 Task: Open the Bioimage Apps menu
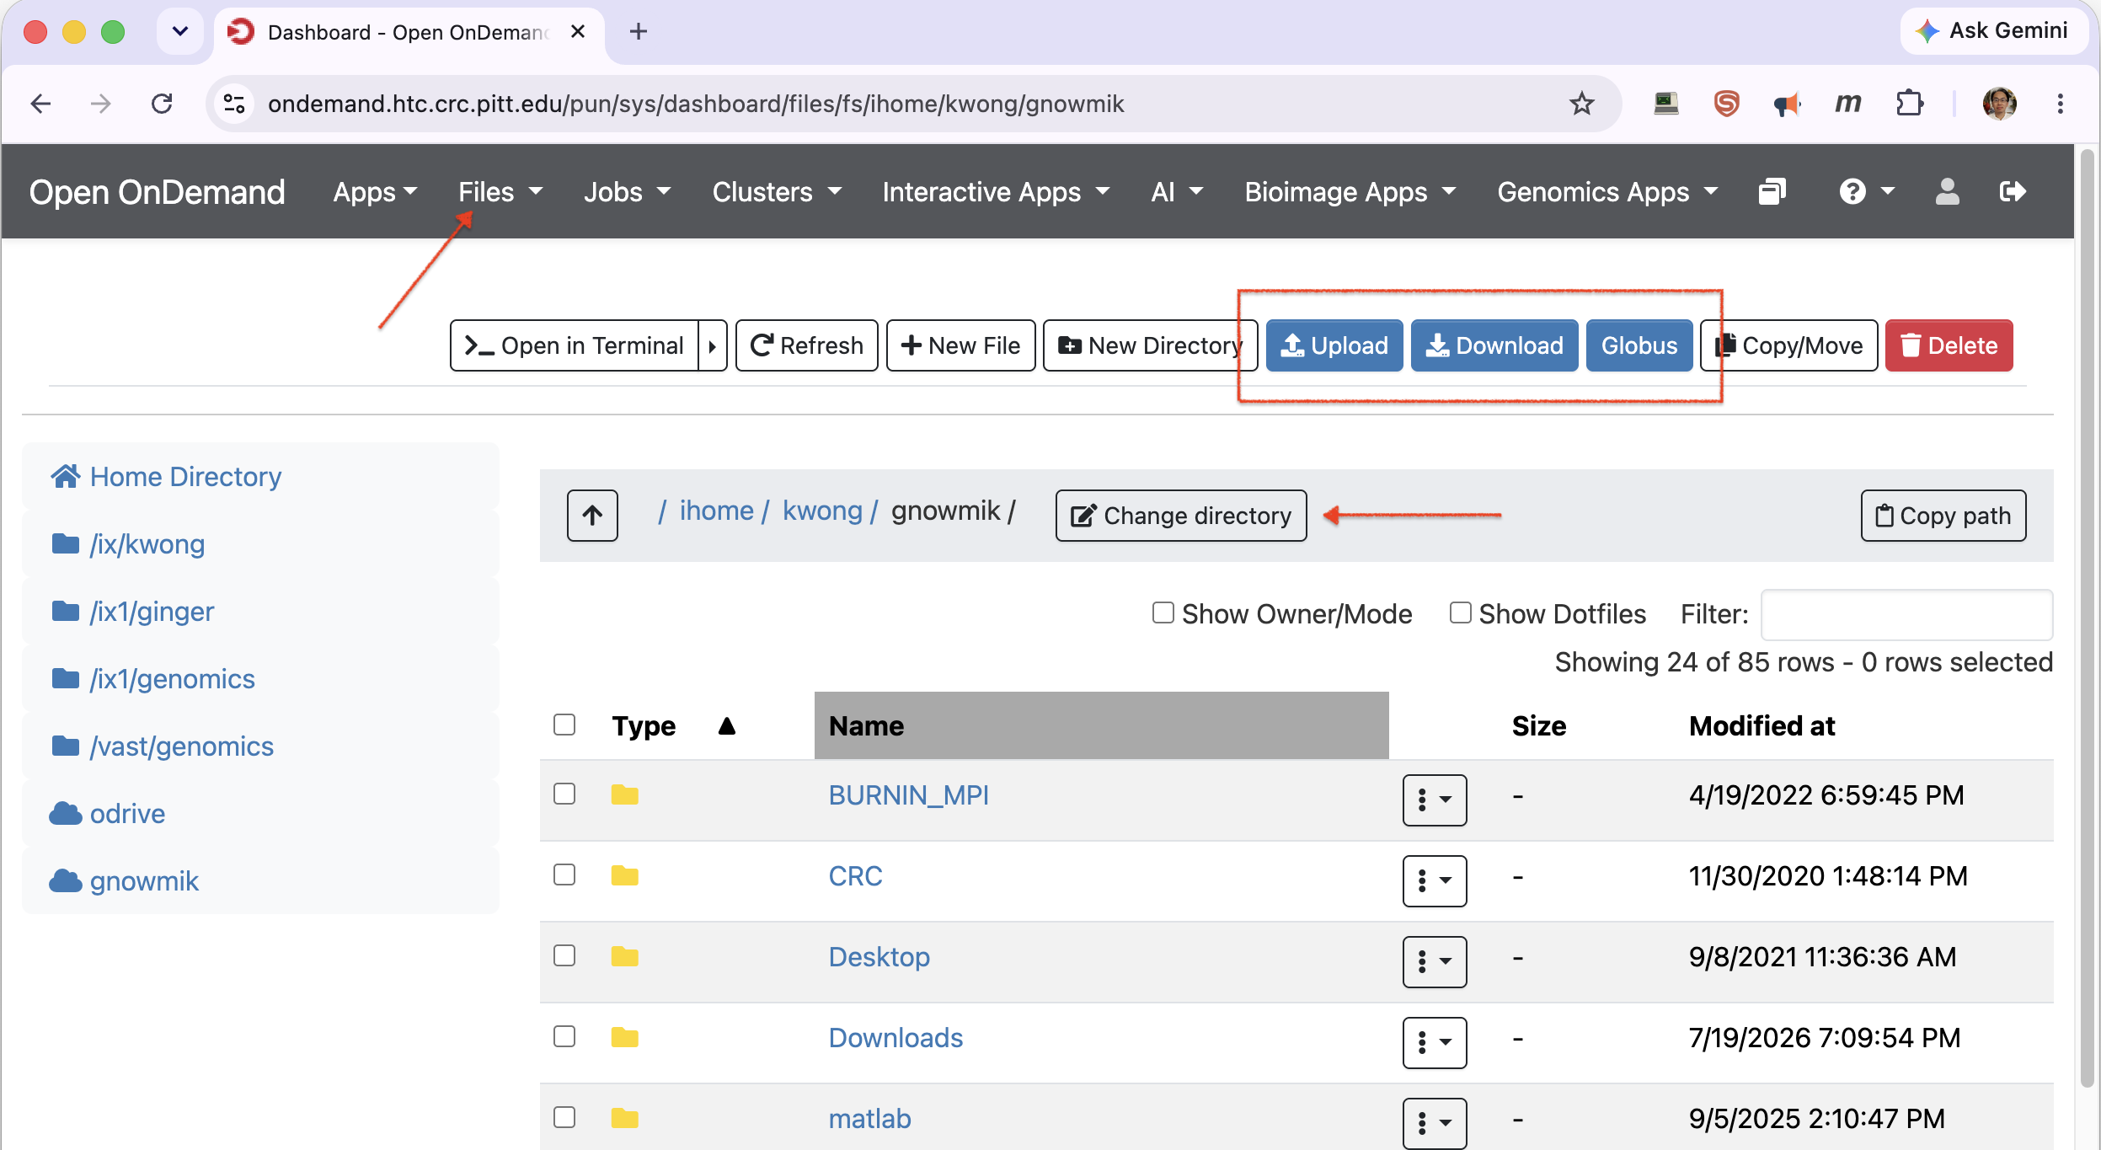1350,192
